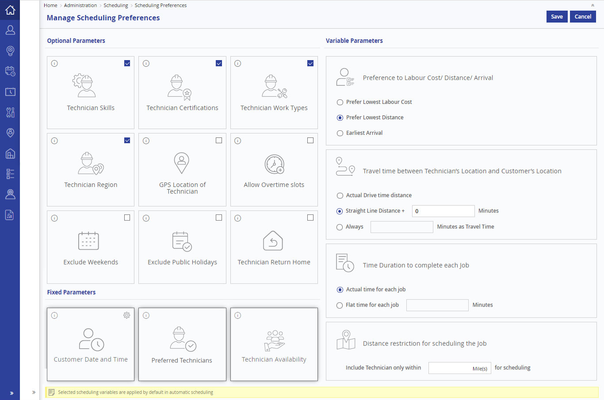This screenshot has width=604, height=400.
Task: Open the reports document icon in sidebar
Action: click(10, 215)
